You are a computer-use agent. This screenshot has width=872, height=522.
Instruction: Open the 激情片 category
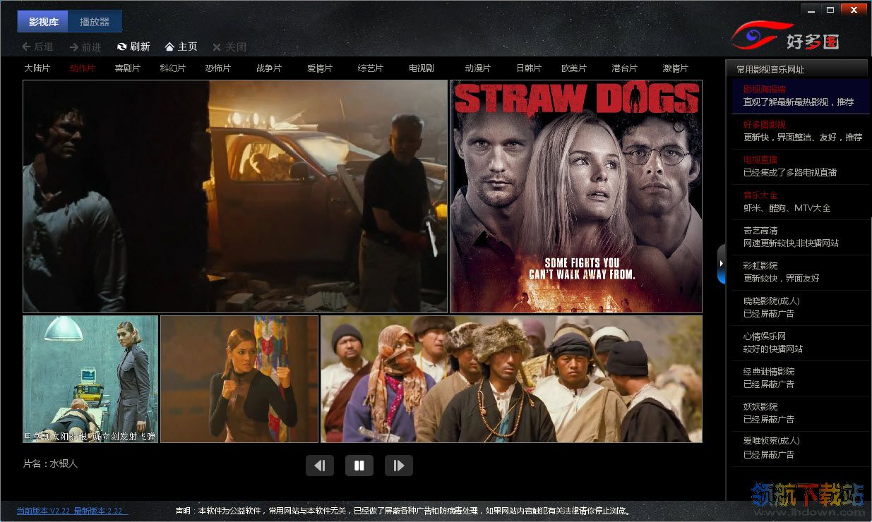click(x=676, y=68)
